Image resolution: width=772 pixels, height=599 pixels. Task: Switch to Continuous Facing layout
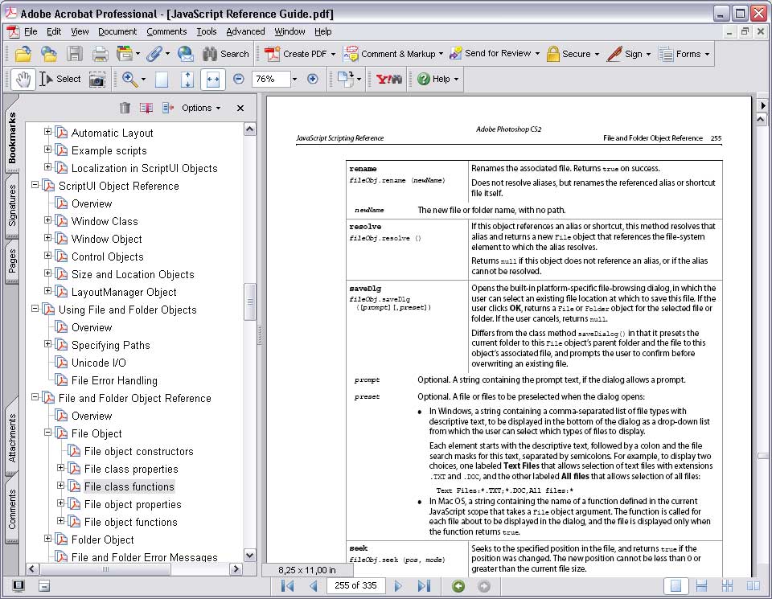[727, 585]
